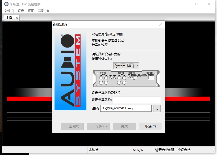Click the FS: N/A status text

pos(137,150)
